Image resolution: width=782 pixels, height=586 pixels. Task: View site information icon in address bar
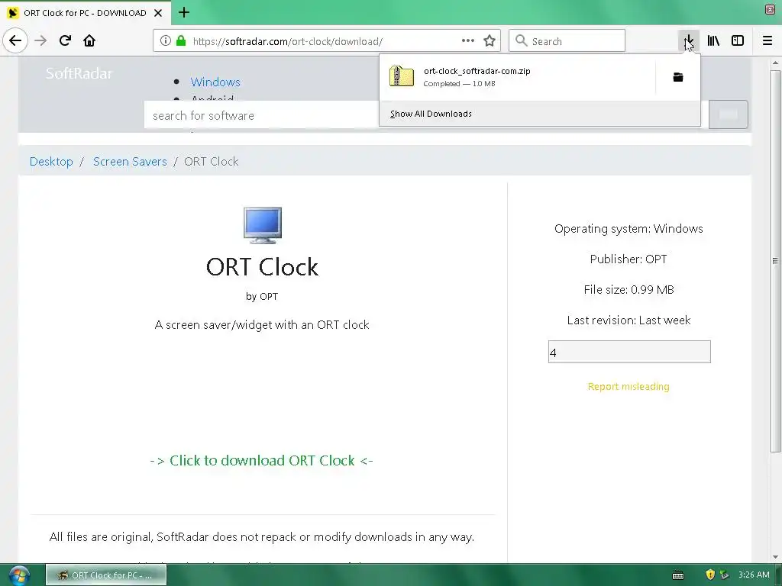pyautogui.click(x=166, y=41)
